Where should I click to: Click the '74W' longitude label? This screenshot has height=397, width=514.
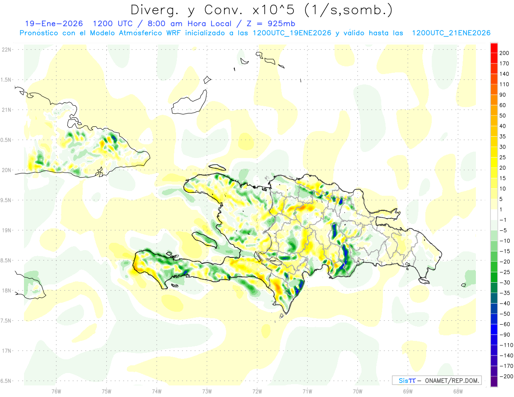coord(157,391)
